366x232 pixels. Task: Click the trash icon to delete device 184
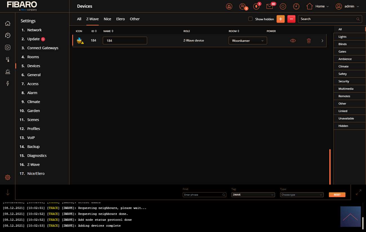click(309, 41)
